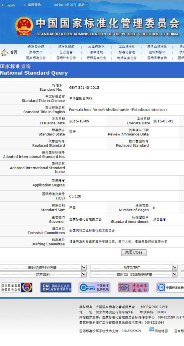The height and width of the screenshot is (346, 184).
Task: Click the national emblem logo in header
Action: point(24,26)
